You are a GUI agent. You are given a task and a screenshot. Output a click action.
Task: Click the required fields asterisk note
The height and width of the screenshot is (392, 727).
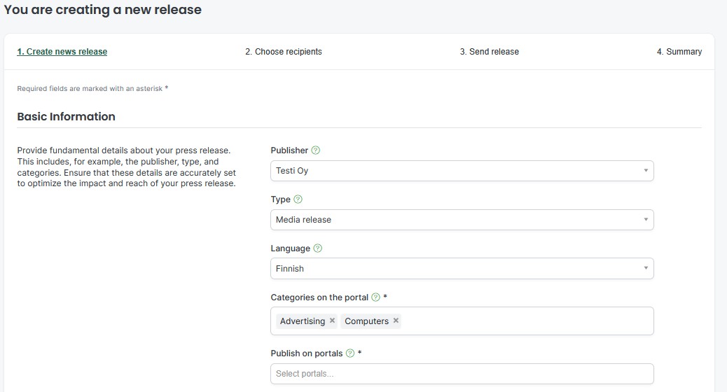coord(92,88)
